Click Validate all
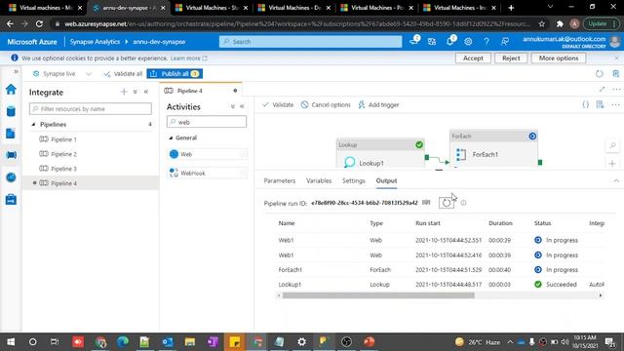The height and width of the screenshot is (351, 624). (x=123, y=74)
